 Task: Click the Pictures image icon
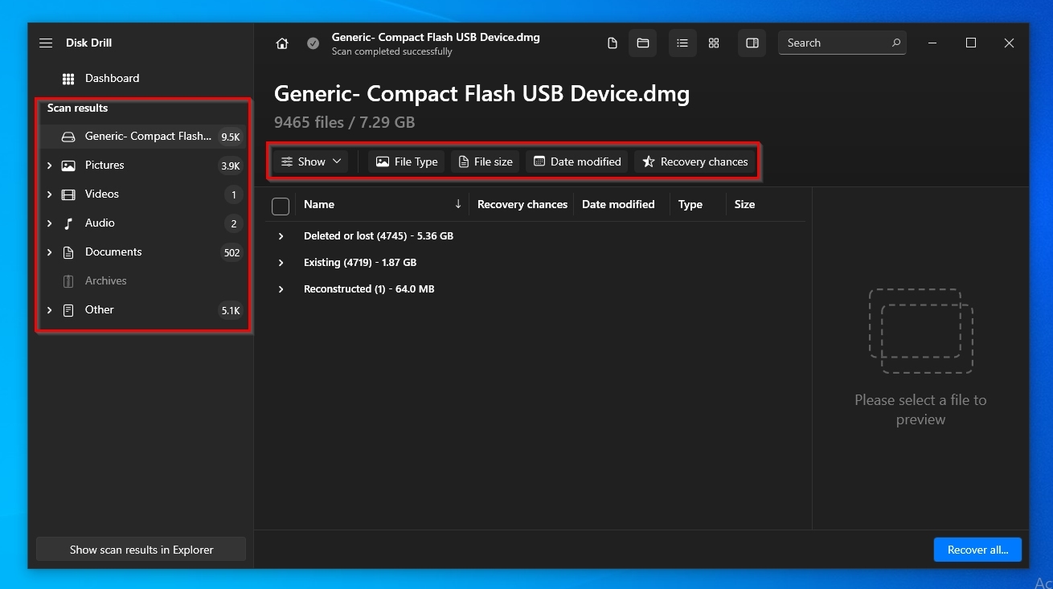point(68,166)
